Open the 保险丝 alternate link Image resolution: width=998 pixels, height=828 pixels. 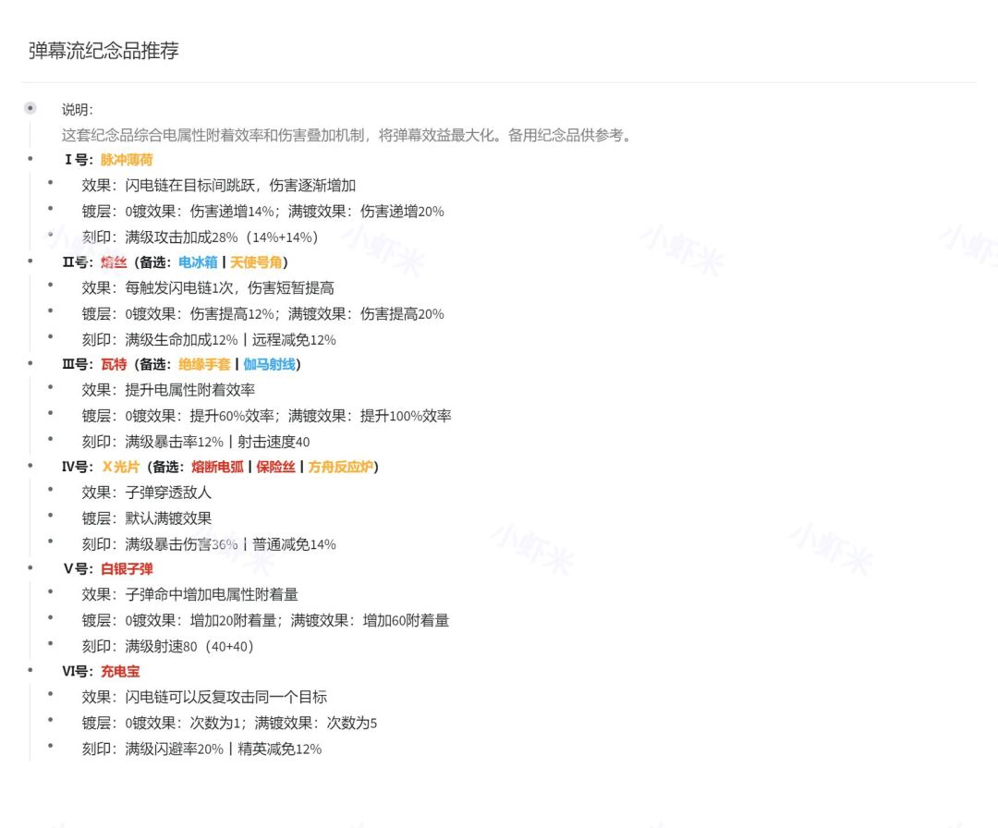[275, 468]
